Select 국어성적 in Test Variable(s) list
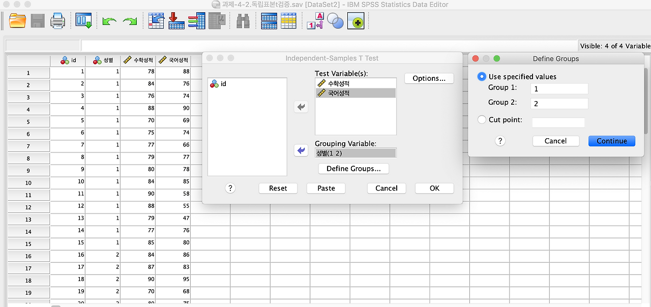 [356, 93]
